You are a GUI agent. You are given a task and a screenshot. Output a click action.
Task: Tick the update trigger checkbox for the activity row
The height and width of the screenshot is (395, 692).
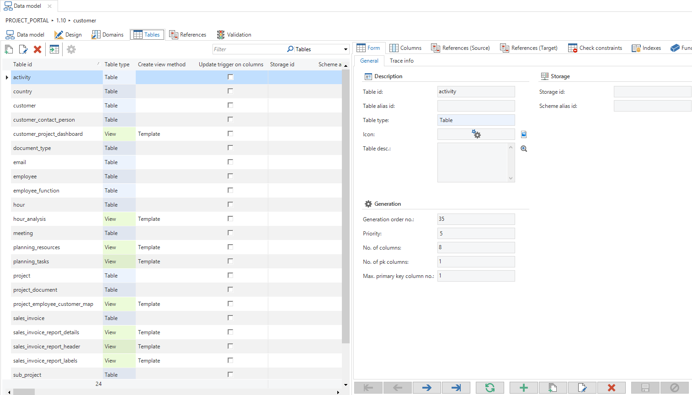[230, 77]
